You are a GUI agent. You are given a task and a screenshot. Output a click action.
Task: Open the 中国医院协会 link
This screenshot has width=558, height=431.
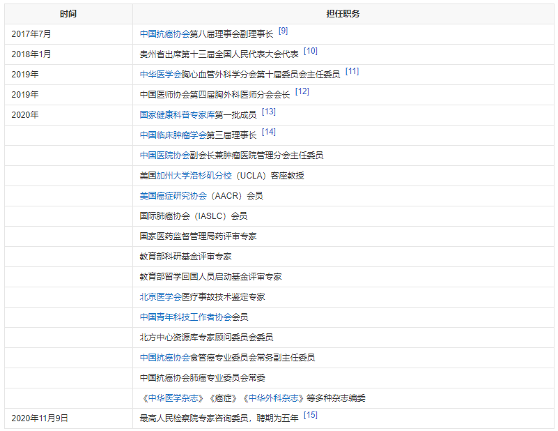coord(165,156)
